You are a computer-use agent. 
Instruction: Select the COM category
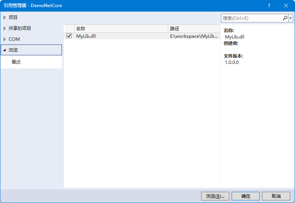pos(14,39)
